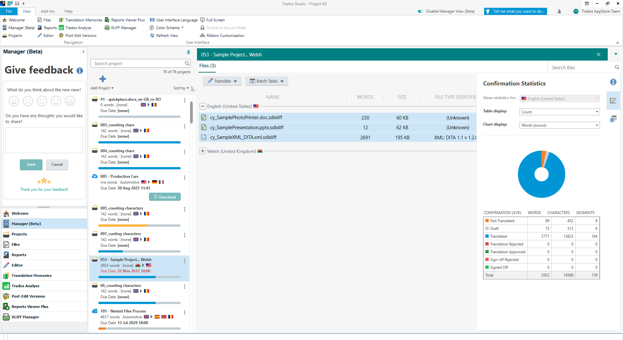Open the Add-Ins ribbon tab
Screen dimensions: 623x340
[48, 11]
